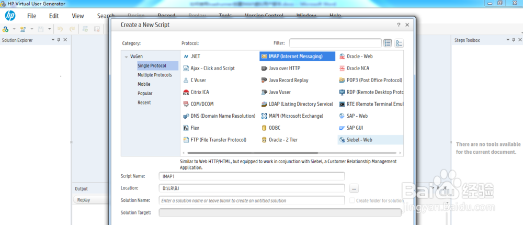Switch protocol view to list mode
Viewport: 523px width, 225px height.
(x=387, y=43)
